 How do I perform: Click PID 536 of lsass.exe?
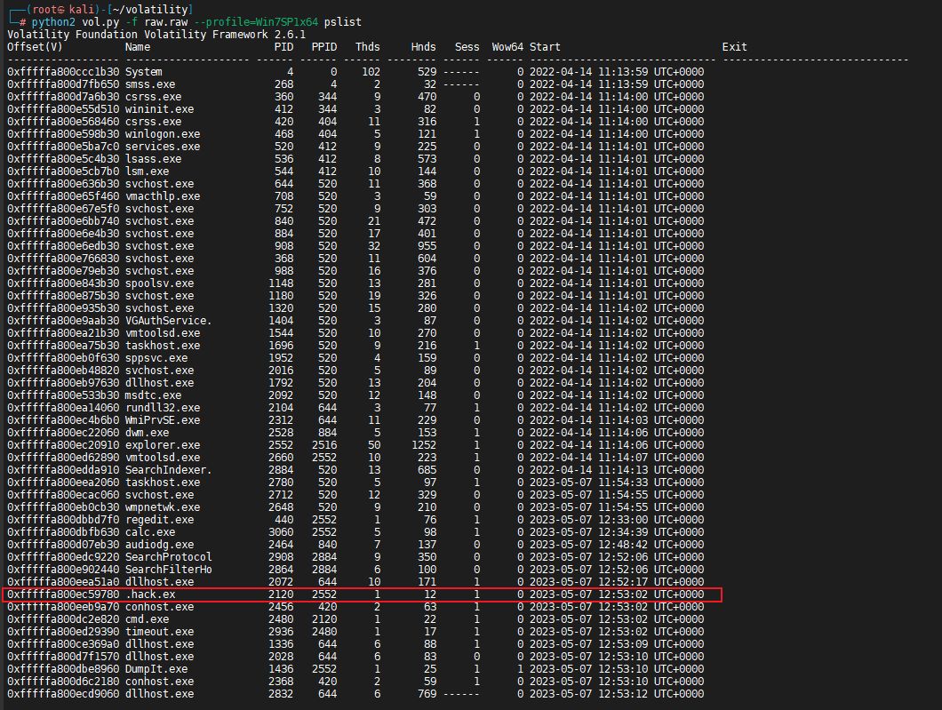(284, 159)
